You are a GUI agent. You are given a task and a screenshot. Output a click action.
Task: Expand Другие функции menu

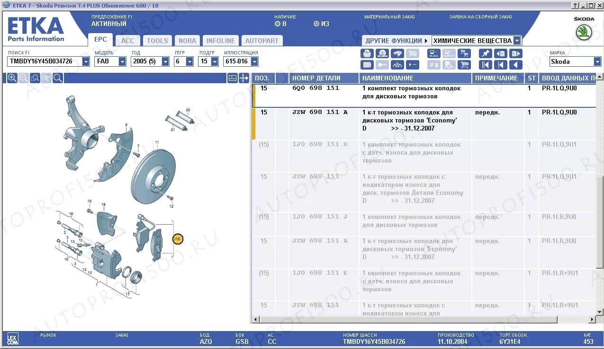pos(397,41)
